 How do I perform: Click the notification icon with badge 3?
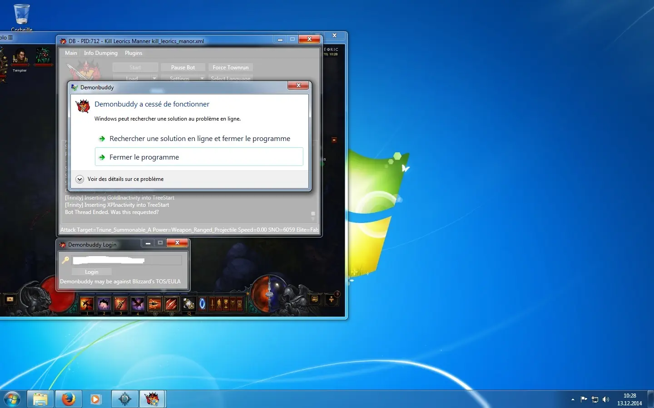coord(332,299)
